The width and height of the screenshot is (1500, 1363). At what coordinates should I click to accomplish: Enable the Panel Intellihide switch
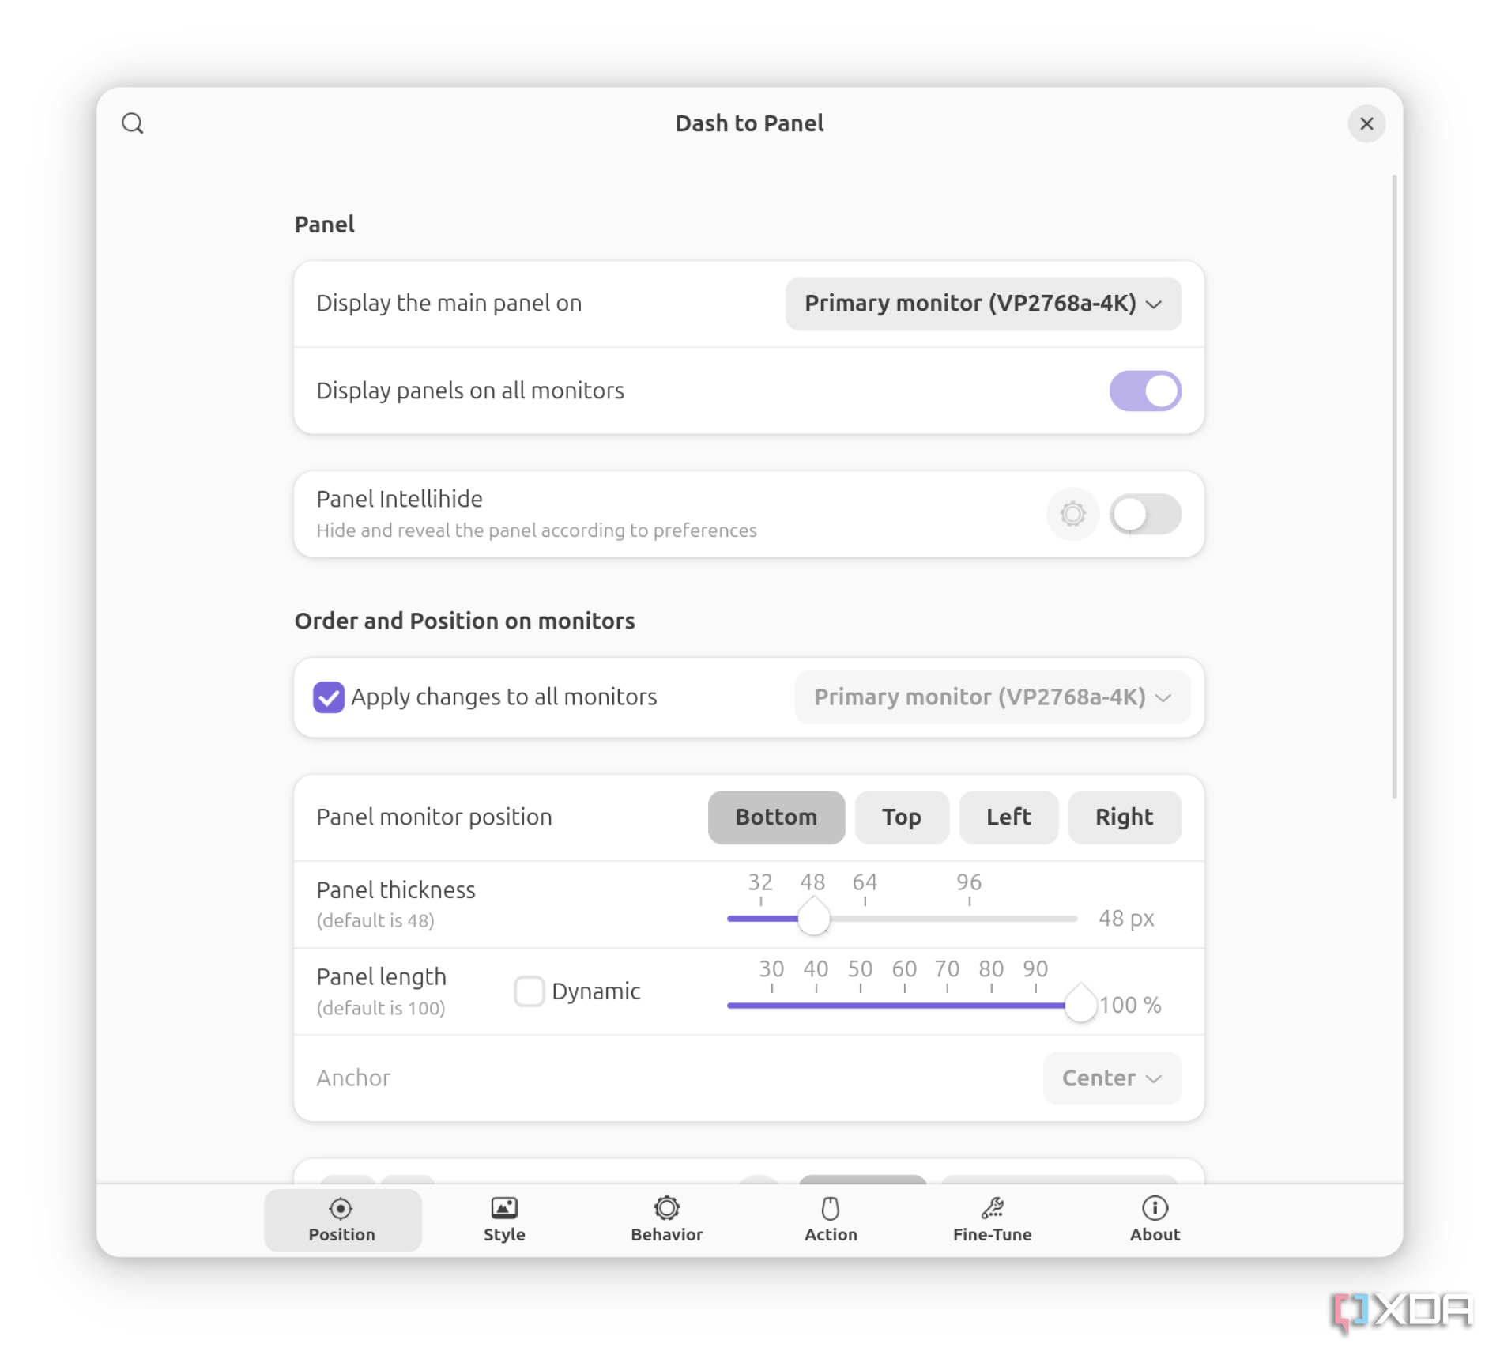coord(1144,514)
